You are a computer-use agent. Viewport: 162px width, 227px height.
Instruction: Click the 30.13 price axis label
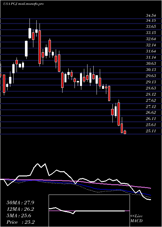tap(151, 70)
